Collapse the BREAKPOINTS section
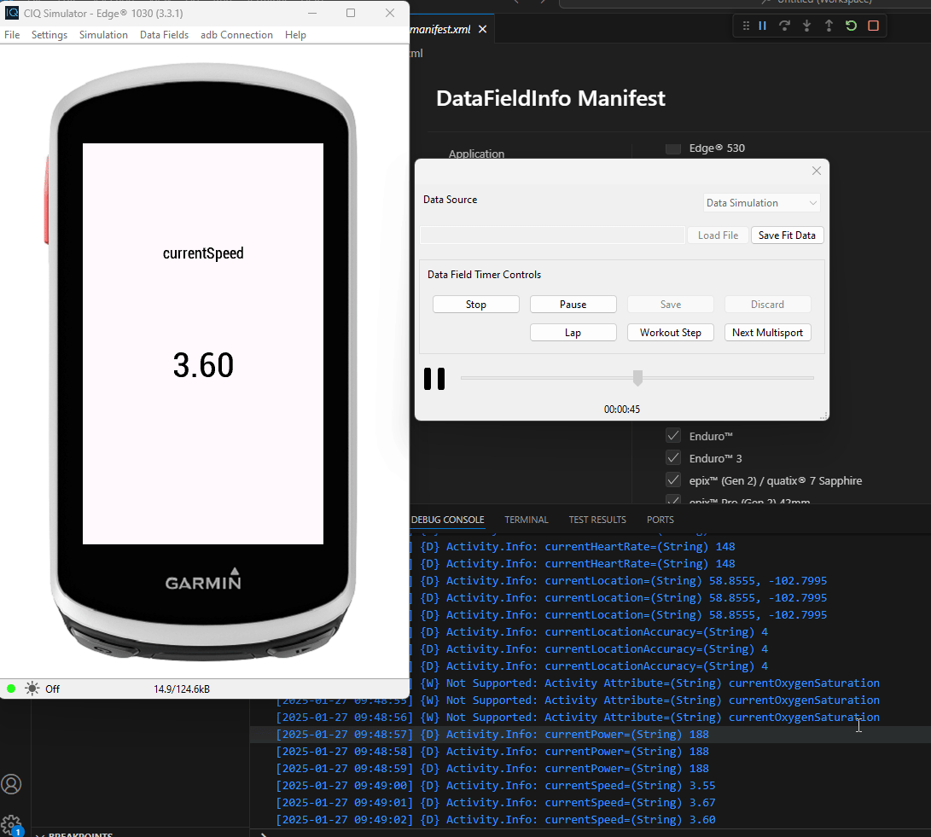931x837 pixels. pyautogui.click(x=40, y=834)
